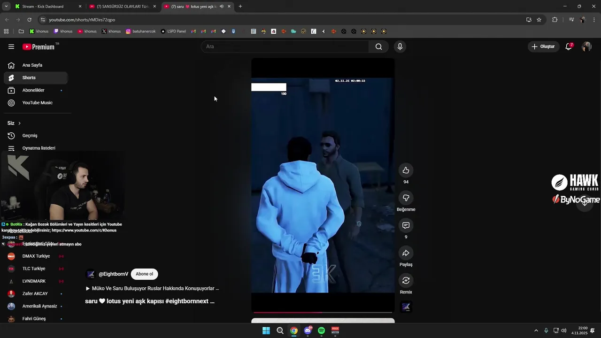Viewport: 601px width, 338px height.
Task: Open the @EightbornV channel link
Action: (x=113, y=274)
